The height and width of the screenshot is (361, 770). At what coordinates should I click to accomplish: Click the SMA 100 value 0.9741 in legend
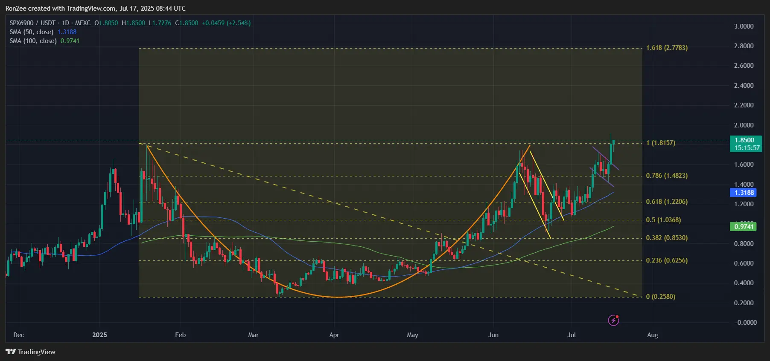click(x=70, y=41)
